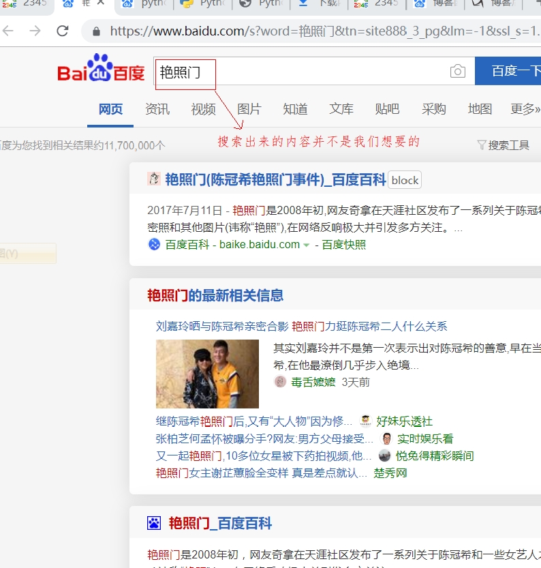541x568 pixels.
Task: Click the funnel icon beside 搜索工具
Action: (x=481, y=145)
